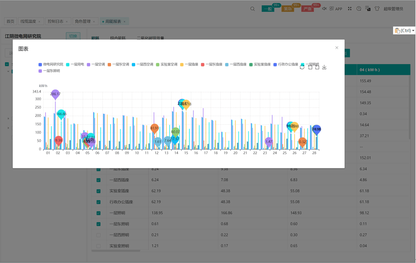
Task: Download chart as image icon
Action: pyautogui.click(x=324, y=67)
